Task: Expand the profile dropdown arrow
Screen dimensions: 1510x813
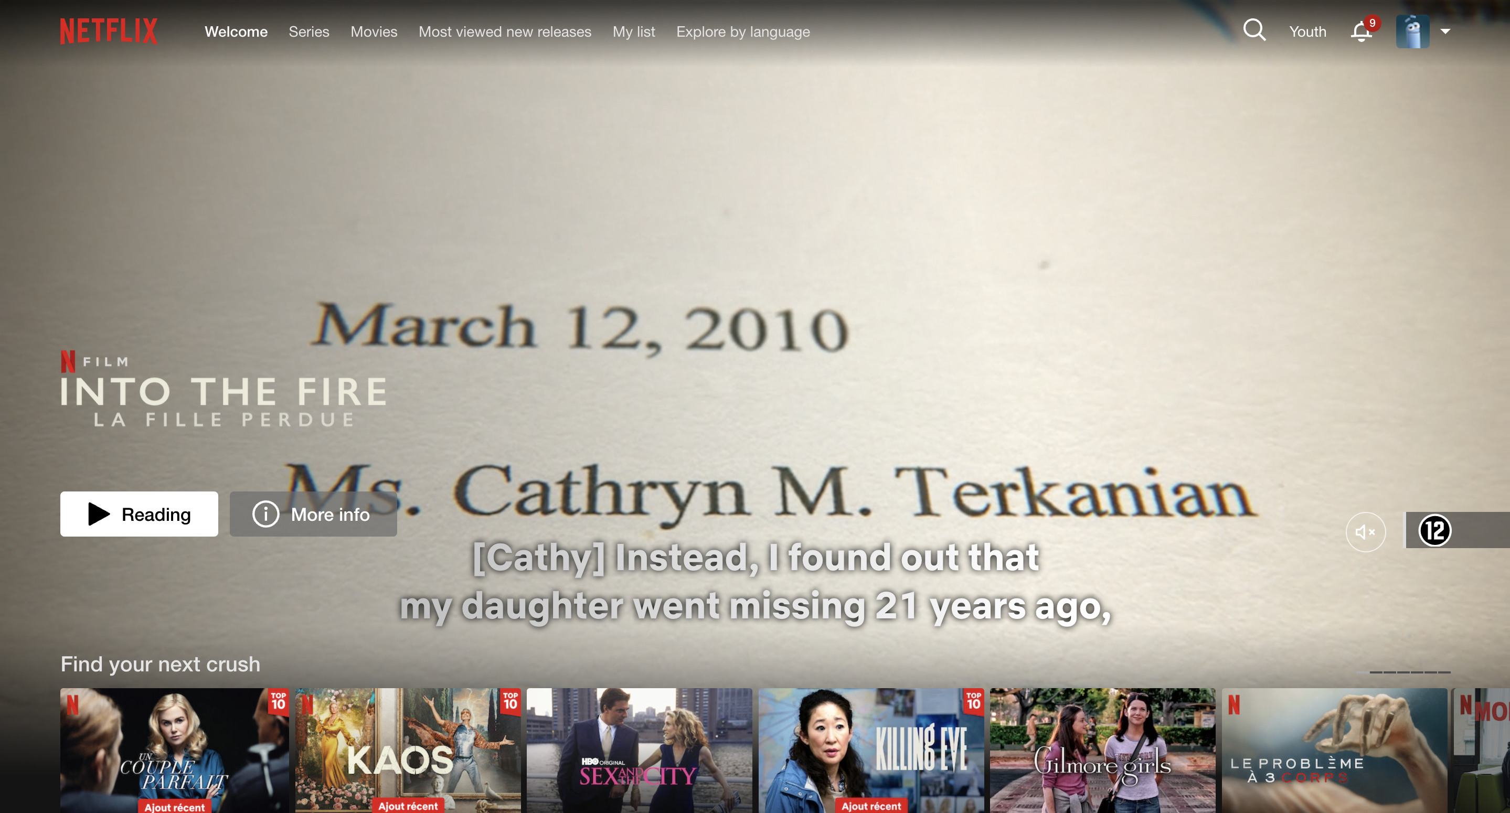Action: point(1445,31)
